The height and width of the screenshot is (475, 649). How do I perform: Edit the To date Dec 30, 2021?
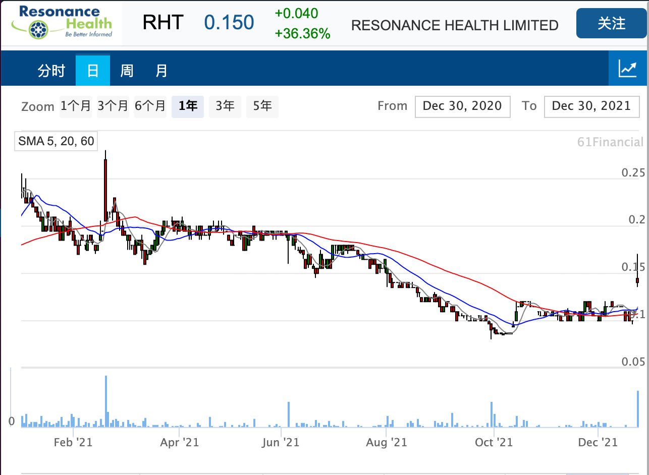591,106
